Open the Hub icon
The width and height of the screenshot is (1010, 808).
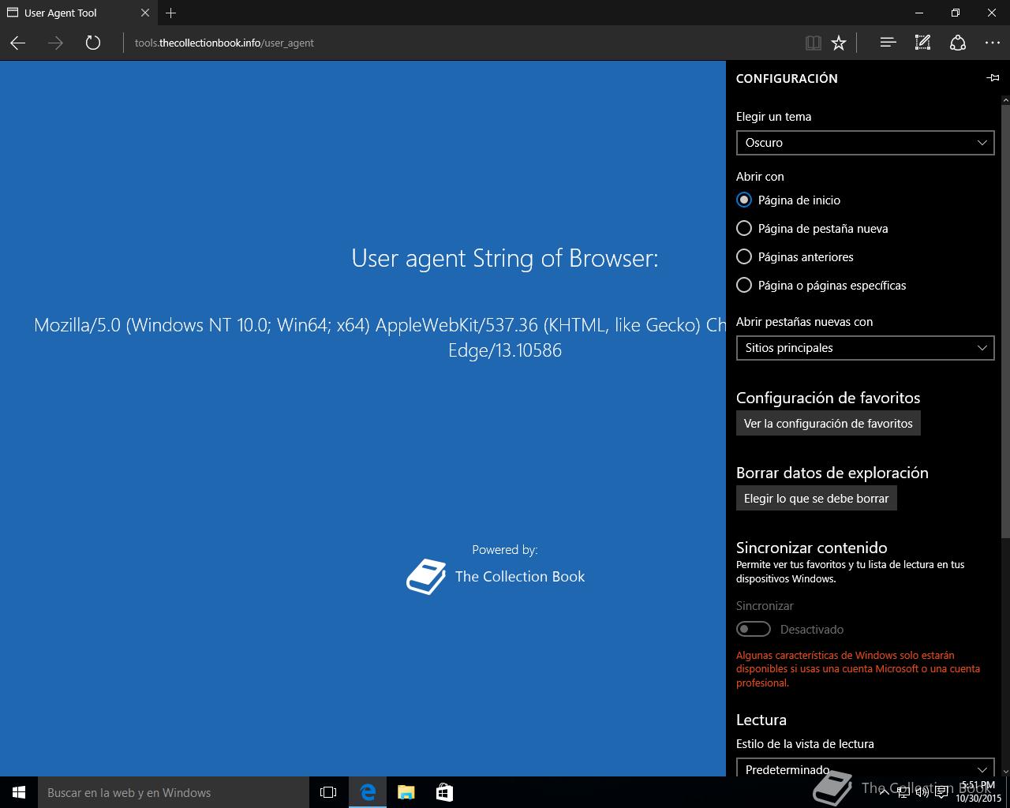pyautogui.click(x=888, y=43)
